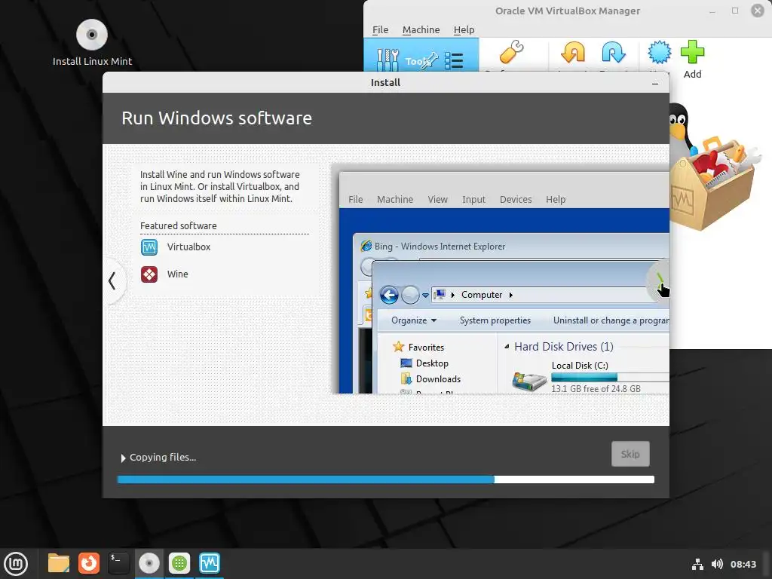This screenshot has height=579, width=772.
Task: Click the Virtualbox featured software icon
Action: coord(149,247)
